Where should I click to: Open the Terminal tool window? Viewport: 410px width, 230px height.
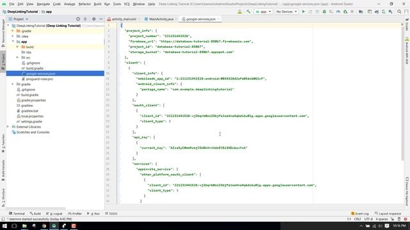[x=17, y=213]
